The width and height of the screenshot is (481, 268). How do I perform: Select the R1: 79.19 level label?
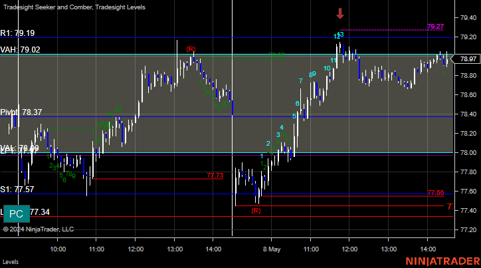pyautogui.click(x=17, y=33)
